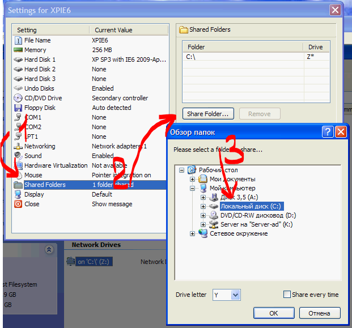Select on 'C:\' (Z:) network drive item
The width and height of the screenshot is (352, 328).
point(94,262)
